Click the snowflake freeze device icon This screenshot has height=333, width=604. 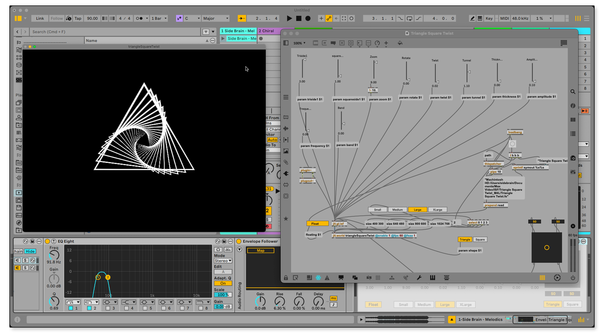coord(318,278)
